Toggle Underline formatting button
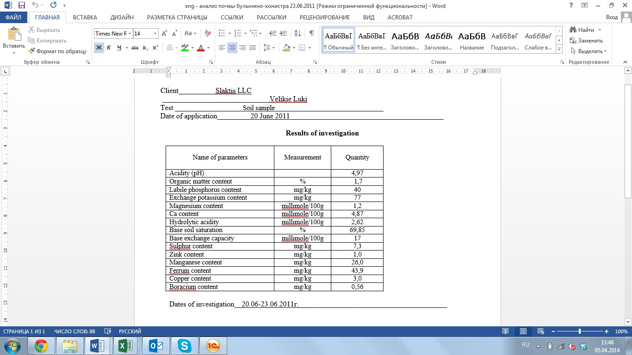632x355 pixels. pyautogui.click(x=119, y=48)
